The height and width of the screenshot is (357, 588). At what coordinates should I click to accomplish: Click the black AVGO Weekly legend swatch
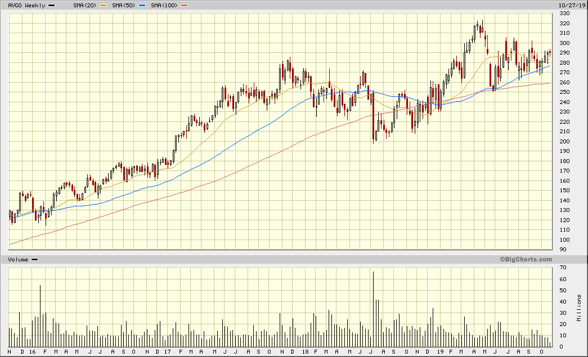[52, 4]
